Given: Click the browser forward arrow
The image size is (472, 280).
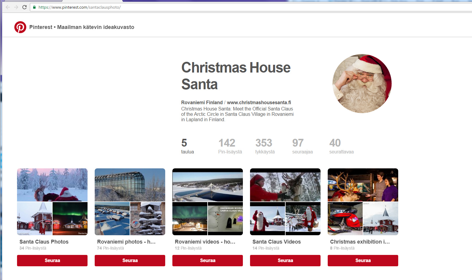Looking at the screenshot, I should (x=16, y=7).
